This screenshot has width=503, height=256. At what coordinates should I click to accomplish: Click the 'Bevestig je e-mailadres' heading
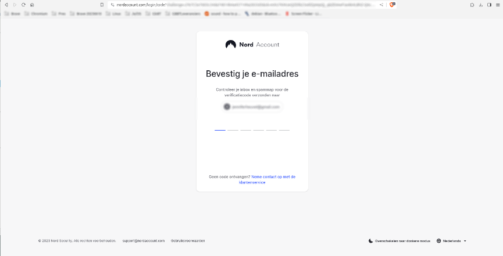[252, 74]
